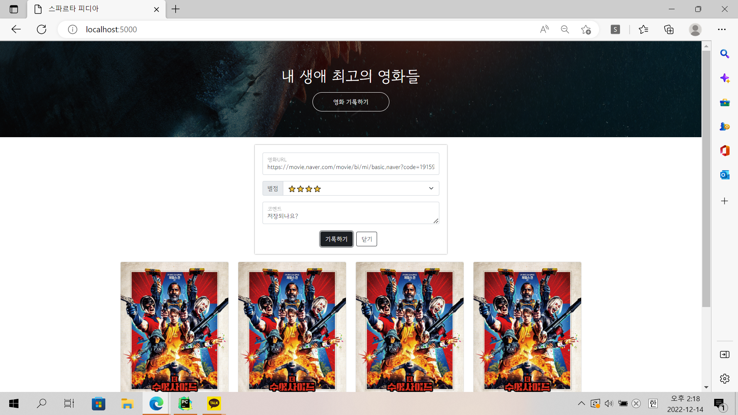Open sidebar Discover sparkle icon

click(725, 78)
